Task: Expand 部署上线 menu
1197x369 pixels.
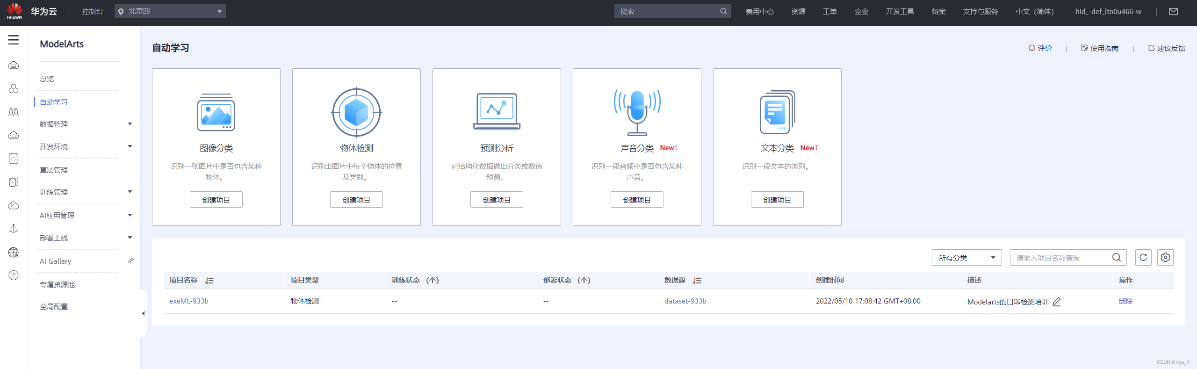Action: coord(130,238)
